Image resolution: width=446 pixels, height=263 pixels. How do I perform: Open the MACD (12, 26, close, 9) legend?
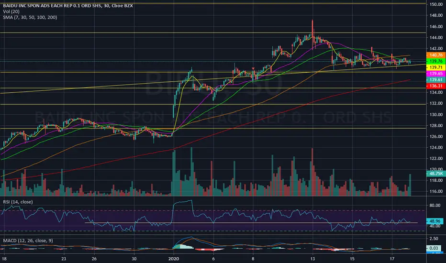pyautogui.click(x=28, y=241)
